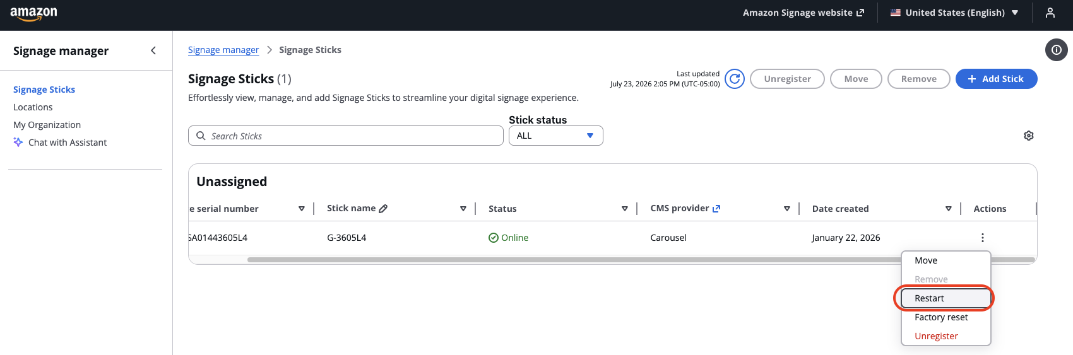Open Date created column filter arrow
The height and width of the screenshot is (355, 1073).
[949, 209]
